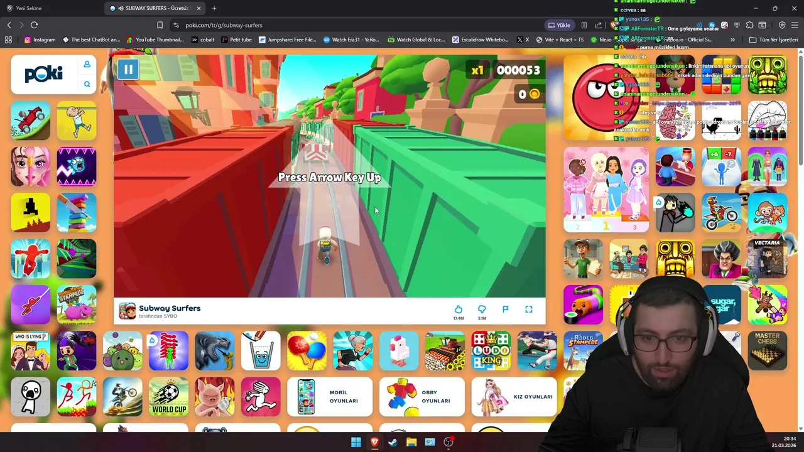This screenshot has width=804, height=452.
Task: Open Windows Start menu
Action: [x=356, y=442]
